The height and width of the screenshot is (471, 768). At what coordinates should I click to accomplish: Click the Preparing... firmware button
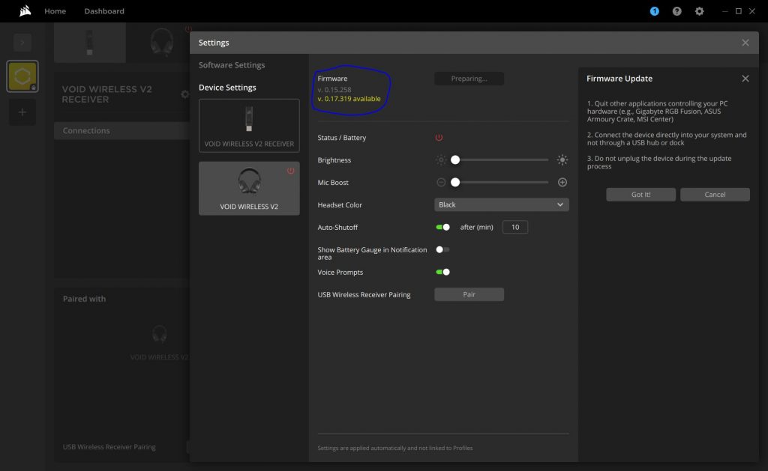tap(469, 79)
